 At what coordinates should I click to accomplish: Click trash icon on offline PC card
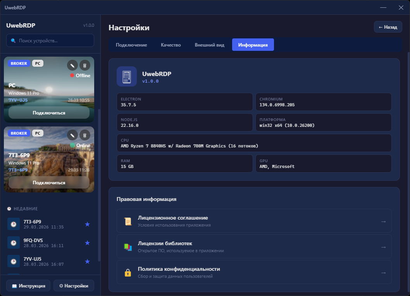click(85, 65)
